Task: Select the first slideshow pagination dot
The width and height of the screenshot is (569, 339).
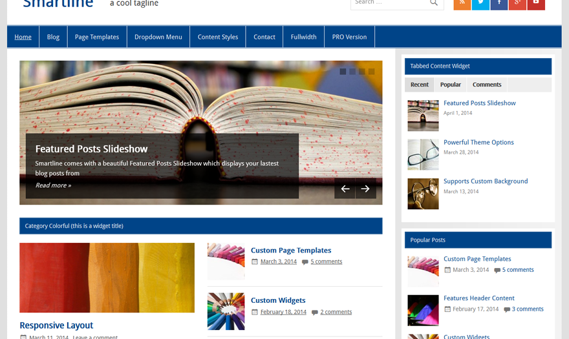Action: pos(343,72)
